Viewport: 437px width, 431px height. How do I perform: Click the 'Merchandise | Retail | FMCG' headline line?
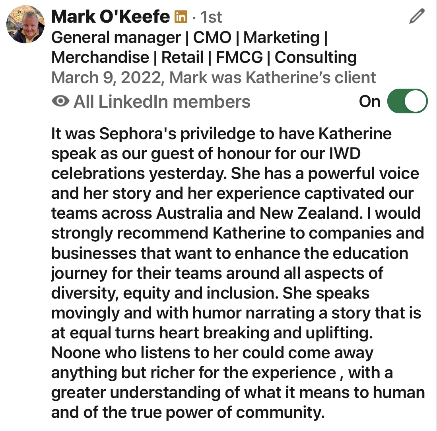tap(157, 57)
